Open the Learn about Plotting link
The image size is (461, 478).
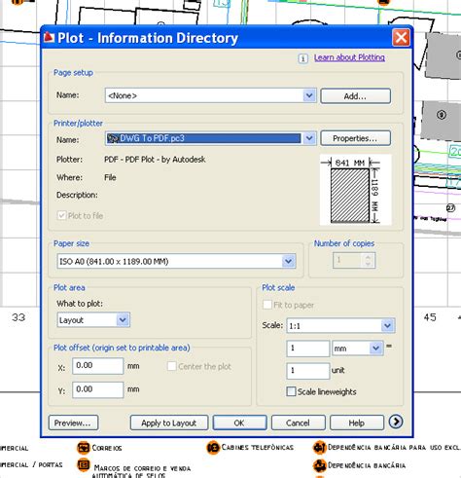point(349,57)
